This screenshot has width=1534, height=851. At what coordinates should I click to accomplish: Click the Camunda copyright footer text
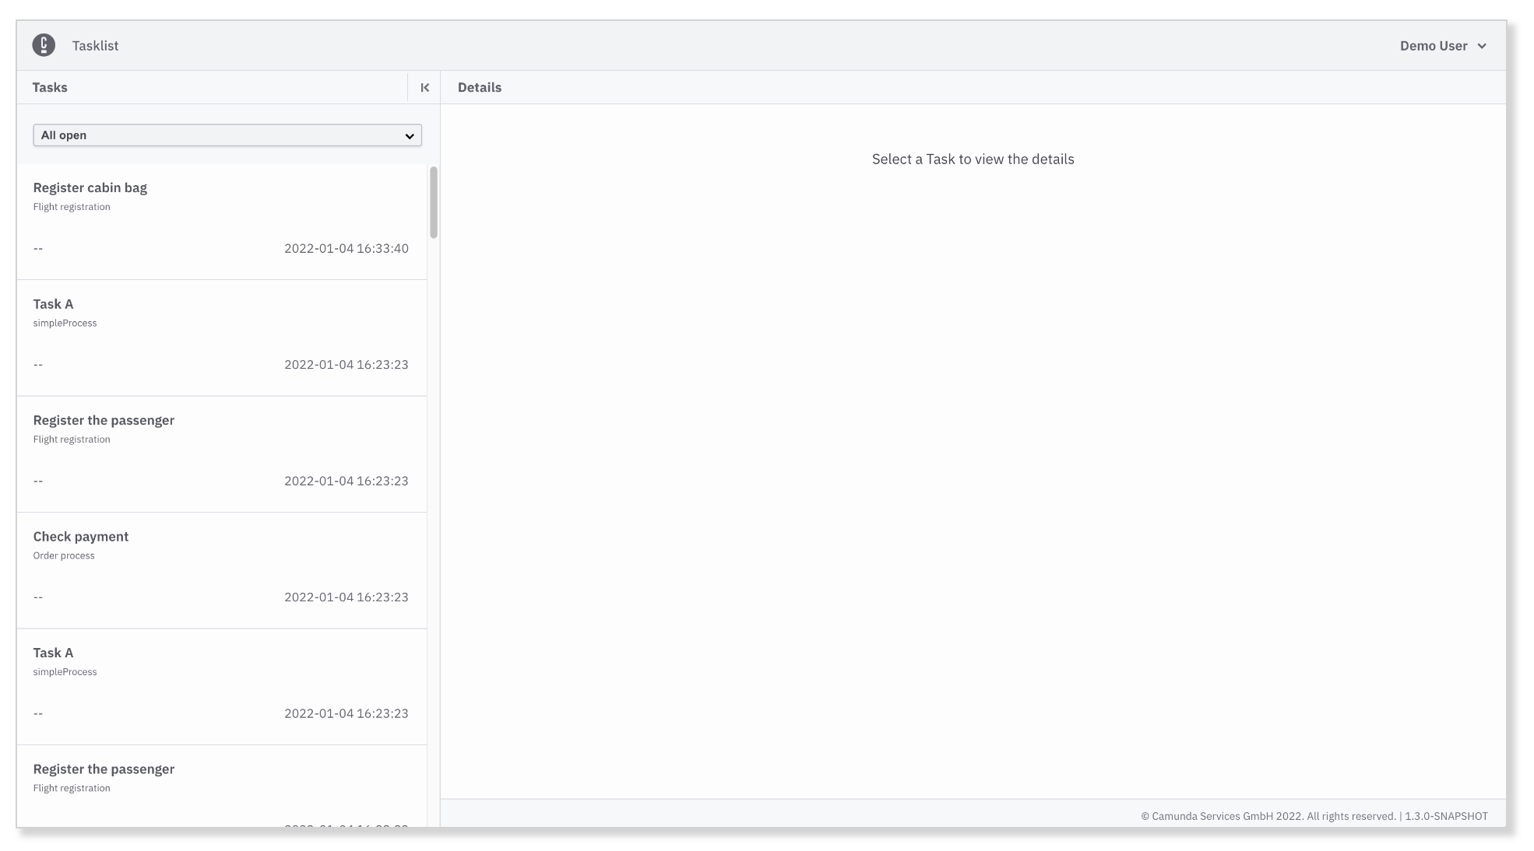[x=1314, y=816]
